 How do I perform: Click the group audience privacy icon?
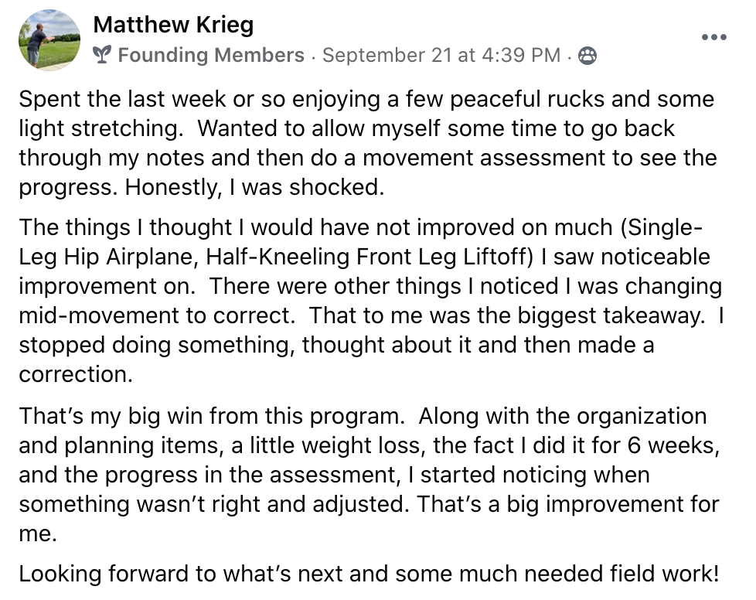(x=587, y=56)
